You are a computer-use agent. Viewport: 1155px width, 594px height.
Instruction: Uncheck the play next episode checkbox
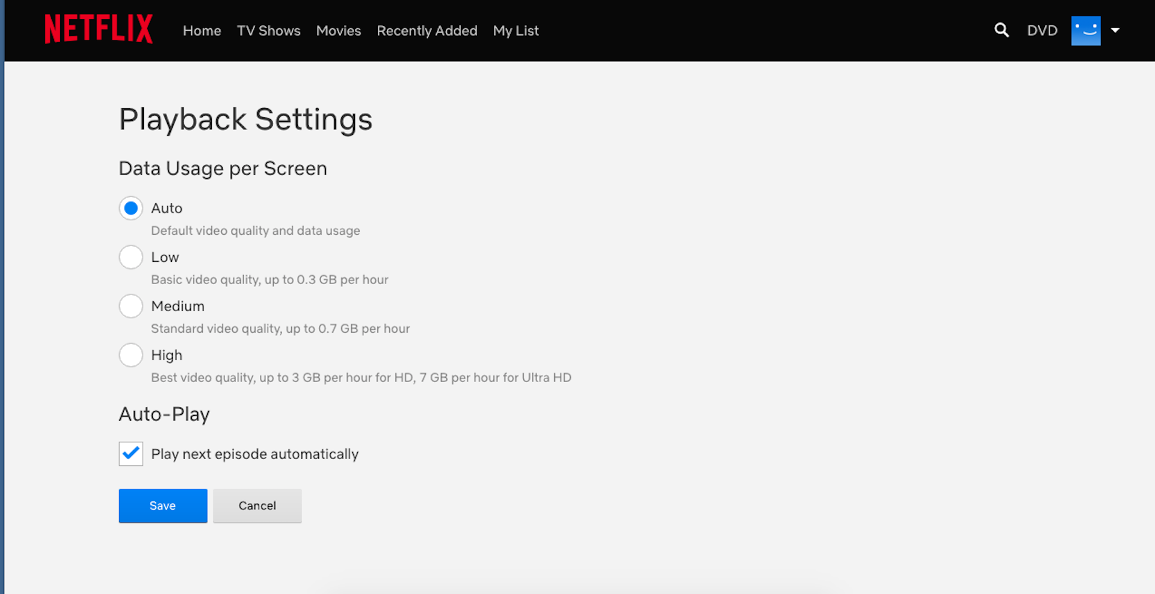tap(131, 454)
